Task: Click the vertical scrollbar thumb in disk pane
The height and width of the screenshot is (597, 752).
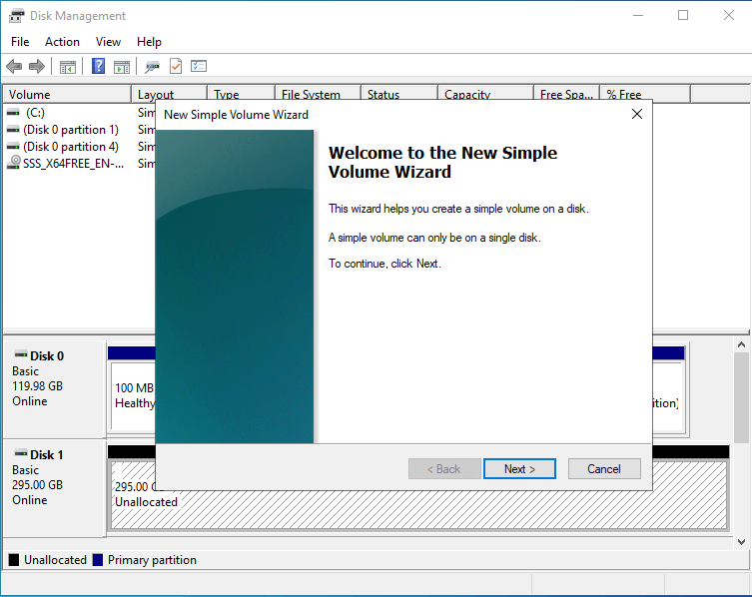Action: pyautogui.click(x=741, y=398)
